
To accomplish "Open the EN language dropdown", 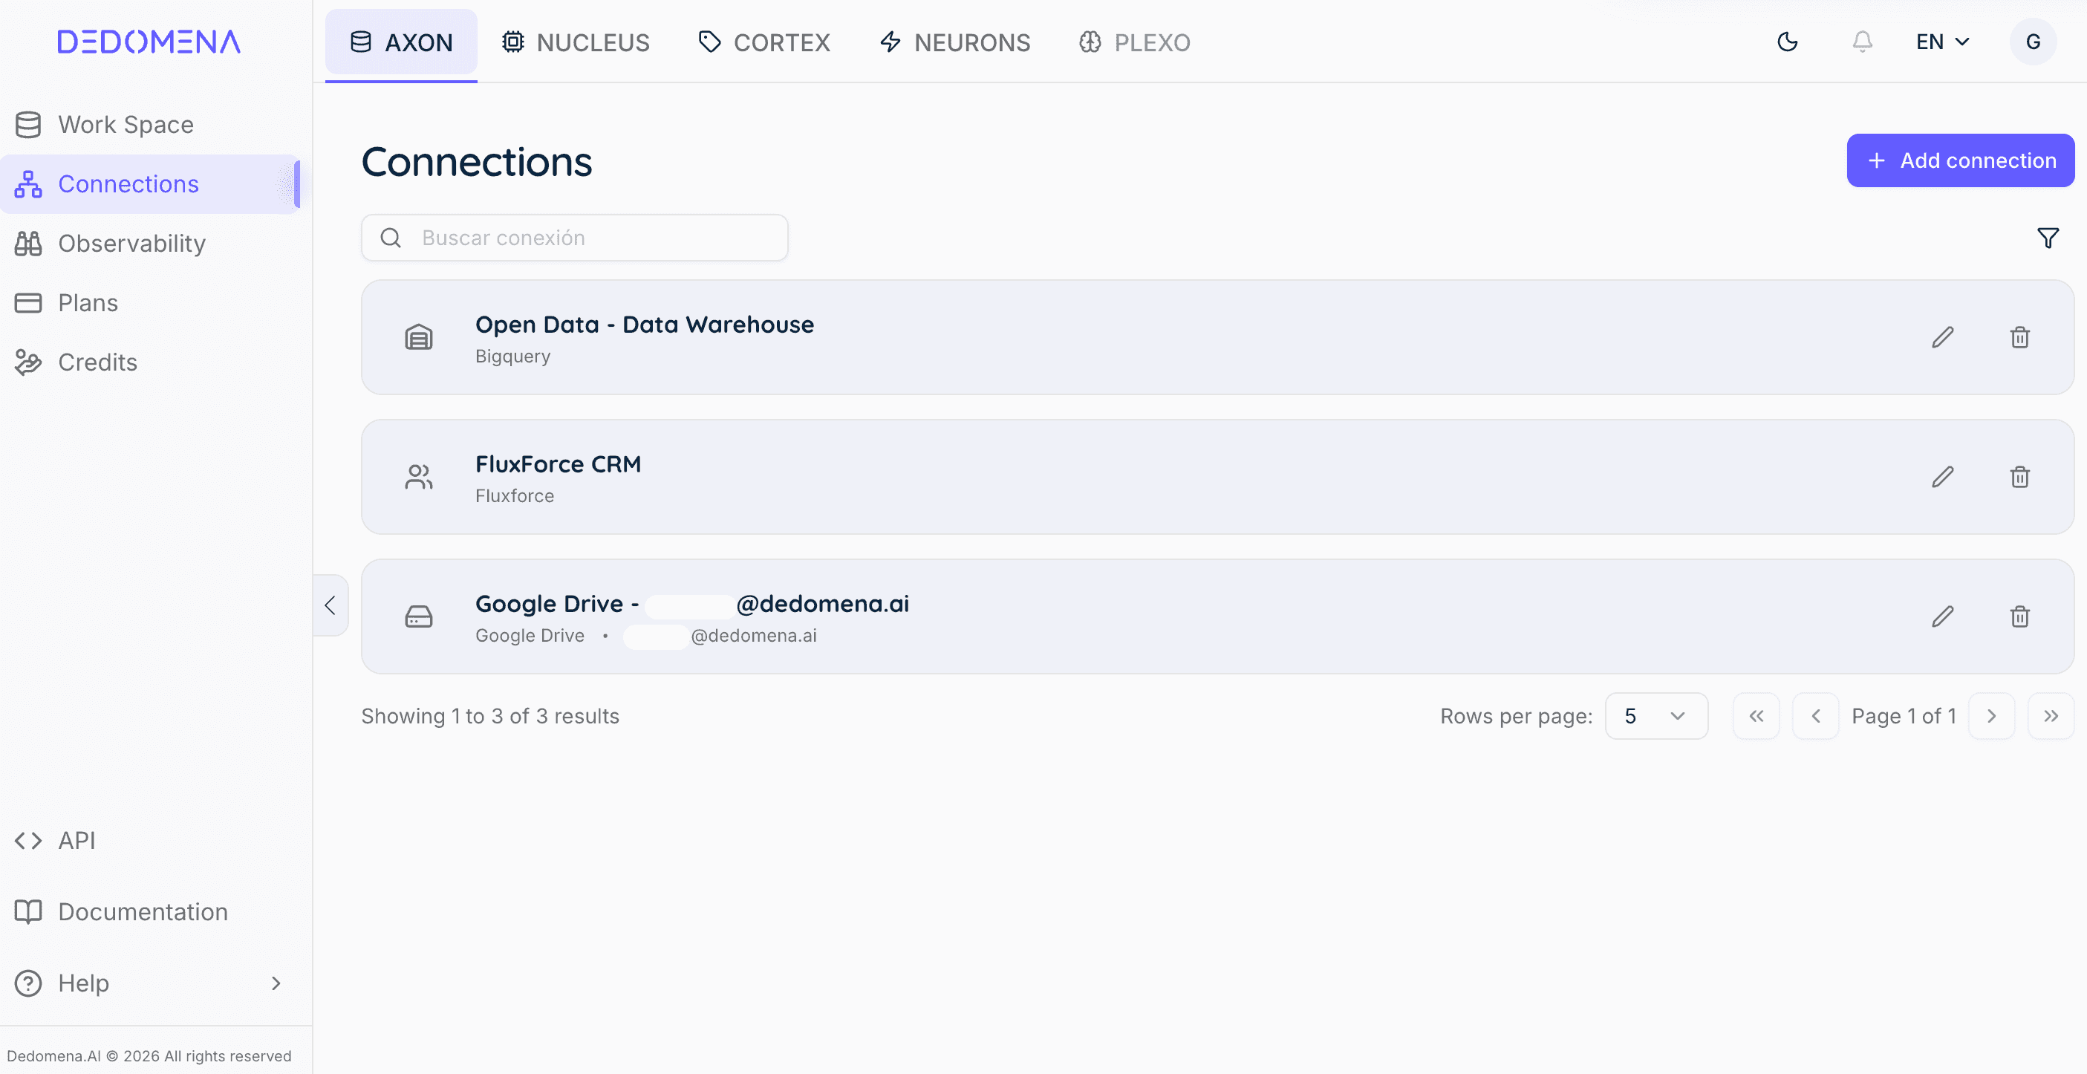I will click(x=1943, y=42).
